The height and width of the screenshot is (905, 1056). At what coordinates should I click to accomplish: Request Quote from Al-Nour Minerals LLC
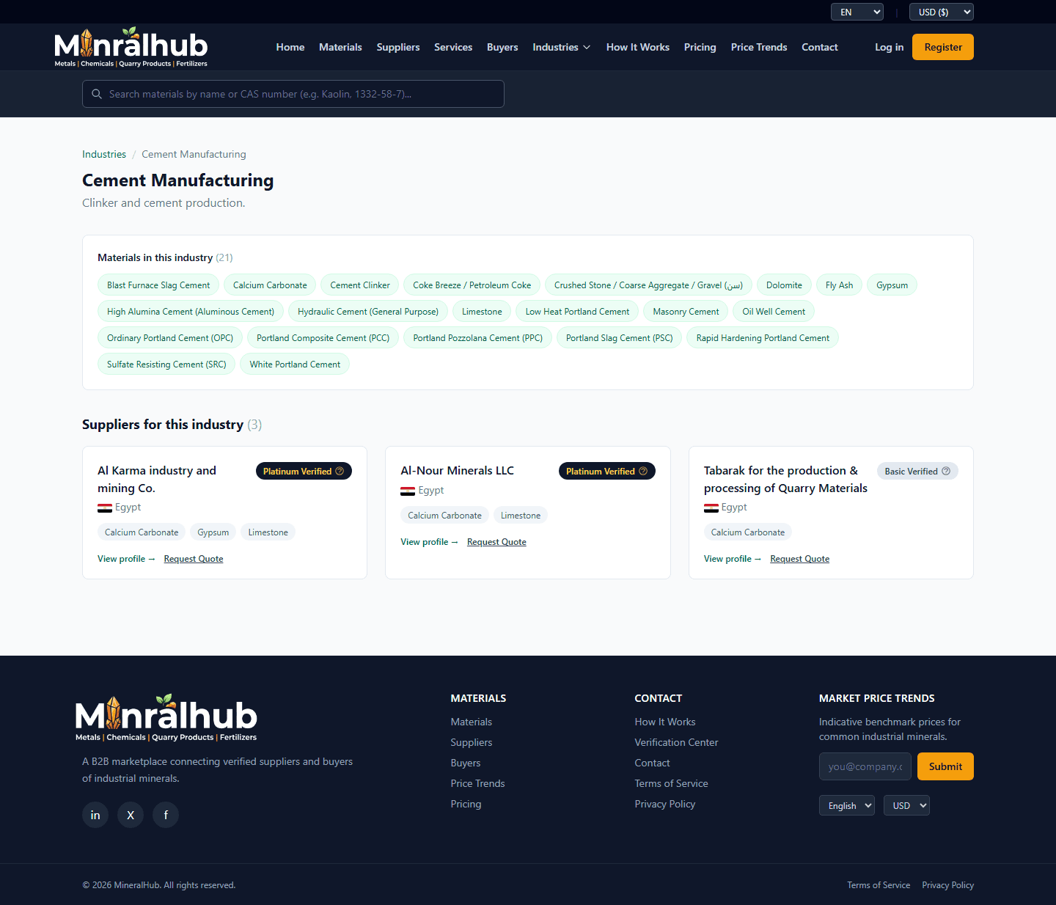coord(496,542)
